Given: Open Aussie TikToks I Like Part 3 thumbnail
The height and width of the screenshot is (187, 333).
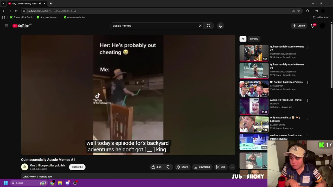Looking at the screenshot, I should click(254, 106).
